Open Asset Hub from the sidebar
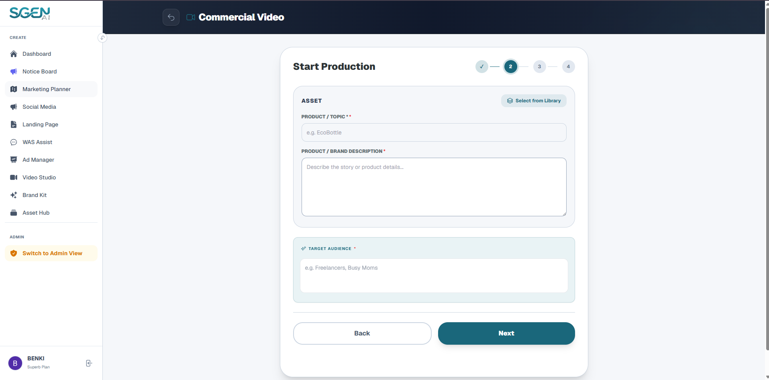 coord(51,213)
